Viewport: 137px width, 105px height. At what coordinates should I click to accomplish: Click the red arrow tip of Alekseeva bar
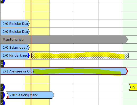click(127, 71)
